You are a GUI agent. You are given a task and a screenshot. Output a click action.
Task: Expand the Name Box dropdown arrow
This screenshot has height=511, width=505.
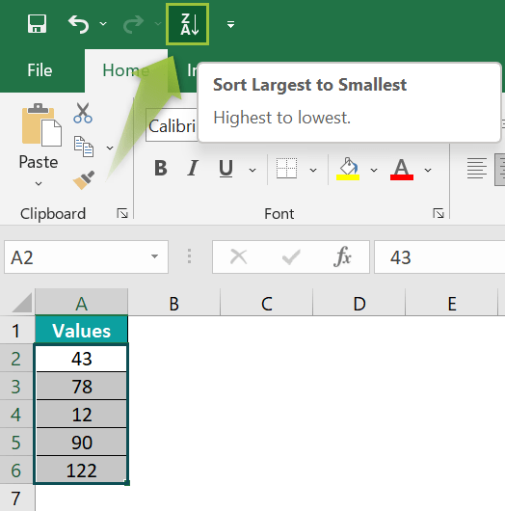click(155, 256)
